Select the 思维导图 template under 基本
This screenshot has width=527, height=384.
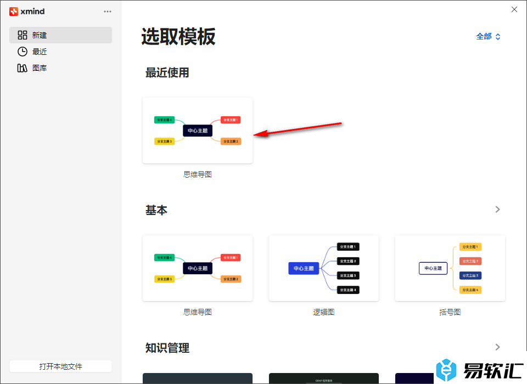click(198, 268)
